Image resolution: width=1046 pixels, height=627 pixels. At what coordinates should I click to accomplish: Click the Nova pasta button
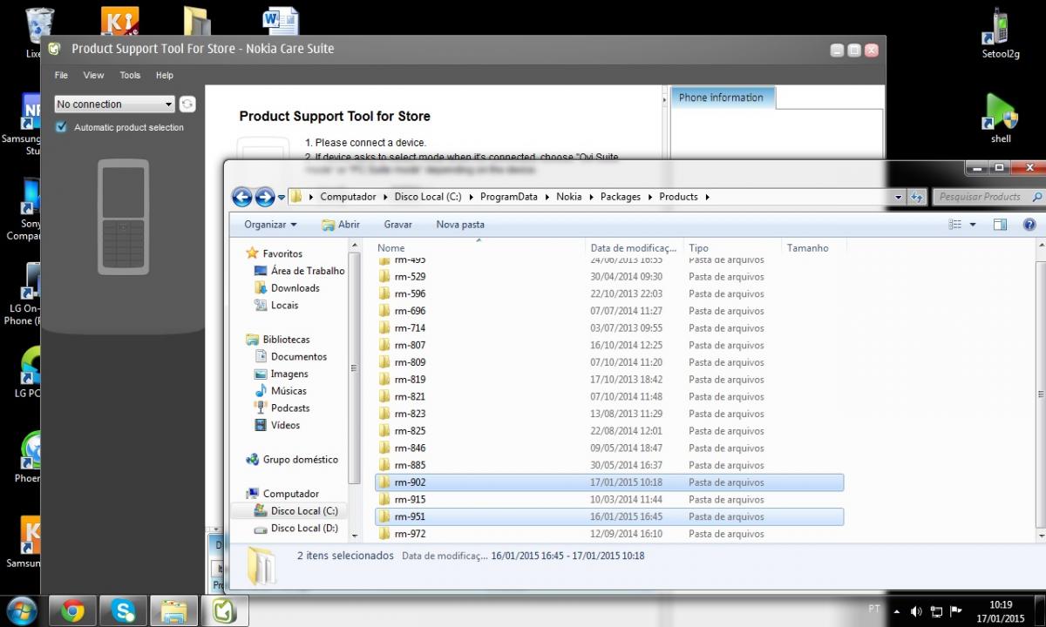click(460, 225)
